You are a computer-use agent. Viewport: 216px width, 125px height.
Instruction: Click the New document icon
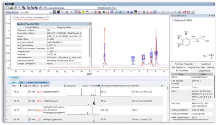tap(7, 7)
